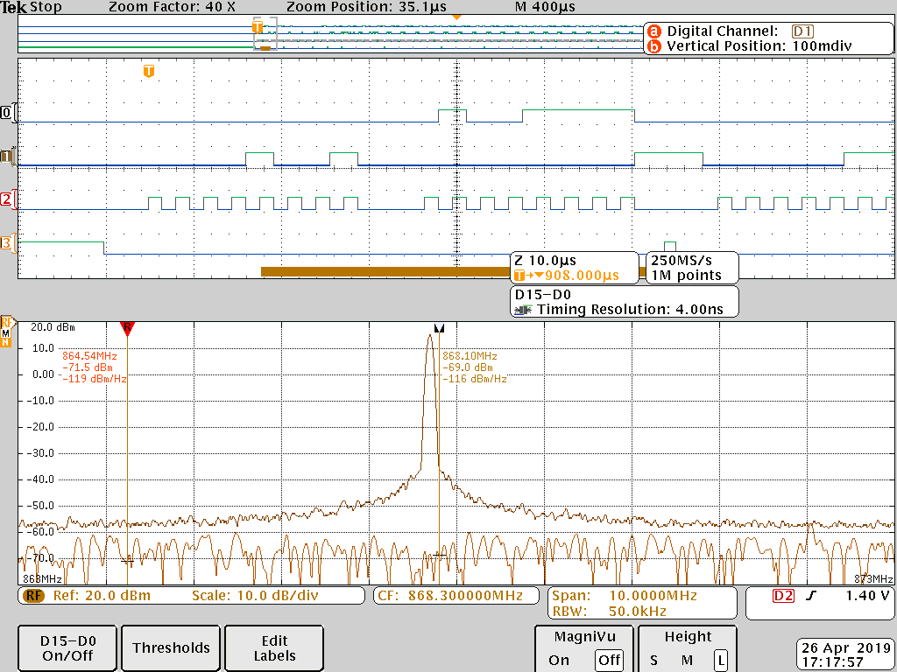The height and width of the screenshot is (672, 897).
Task: Click the red reference marker on spectrum
Action: tap(127, 327)
